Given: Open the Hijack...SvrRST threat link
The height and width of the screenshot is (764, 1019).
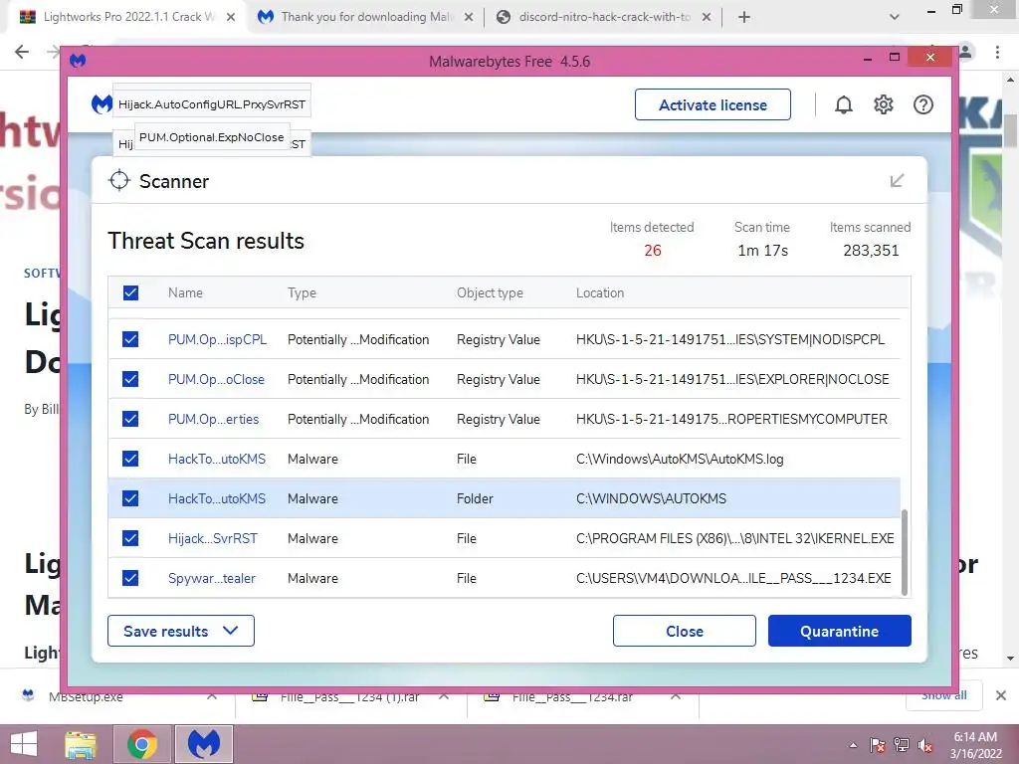Looking at the screenshot, I should (x=213, y=538).
